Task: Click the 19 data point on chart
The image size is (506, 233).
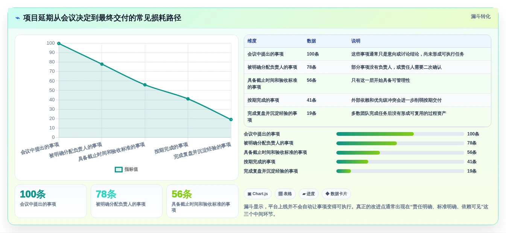Action: click(231, 120)
